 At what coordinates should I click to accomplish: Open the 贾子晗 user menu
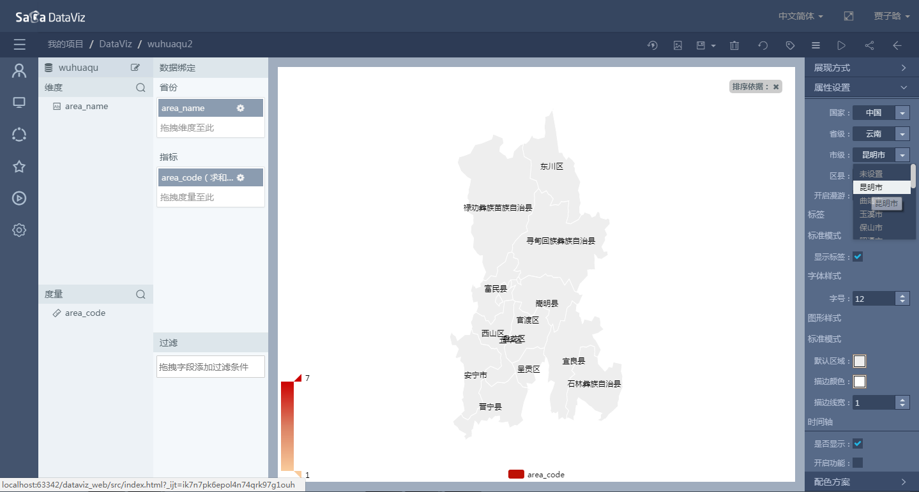[x=892, y=16]
